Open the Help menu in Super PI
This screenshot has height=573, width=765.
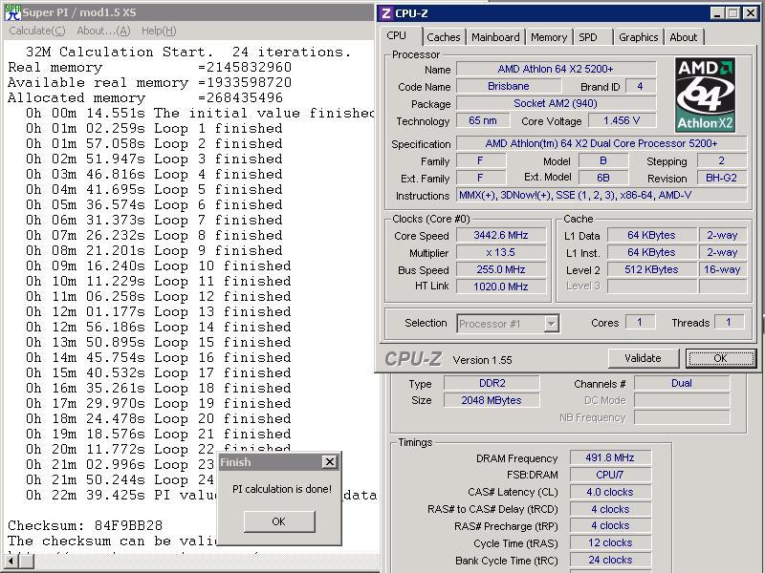(x=159, y=31)
